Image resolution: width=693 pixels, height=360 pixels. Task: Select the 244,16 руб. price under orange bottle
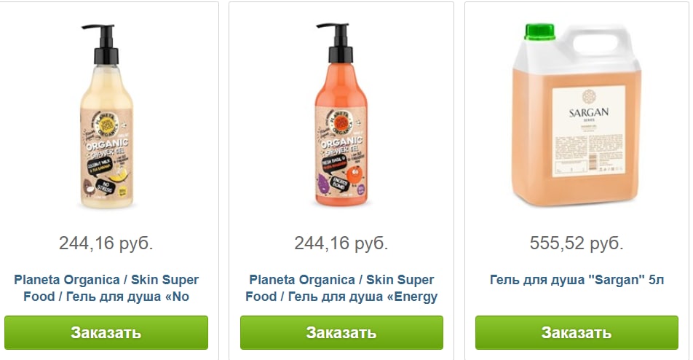tap(341, 243)
